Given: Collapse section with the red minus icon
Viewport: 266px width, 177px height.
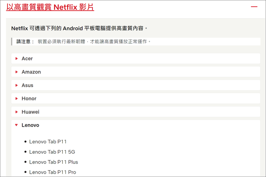Looking at the screenshot, I should 254,7.
